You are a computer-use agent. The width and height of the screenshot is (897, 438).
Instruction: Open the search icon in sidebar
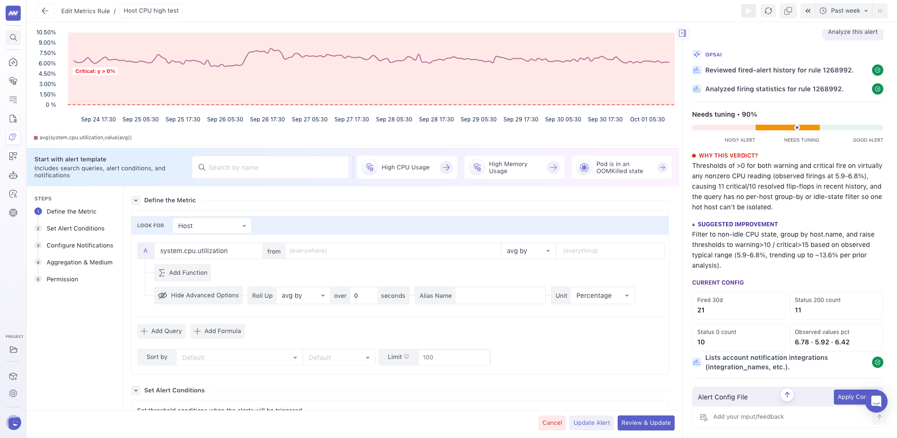13,38
